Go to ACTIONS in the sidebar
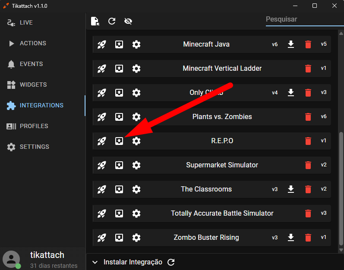344x270 pixels. (43, 43)
